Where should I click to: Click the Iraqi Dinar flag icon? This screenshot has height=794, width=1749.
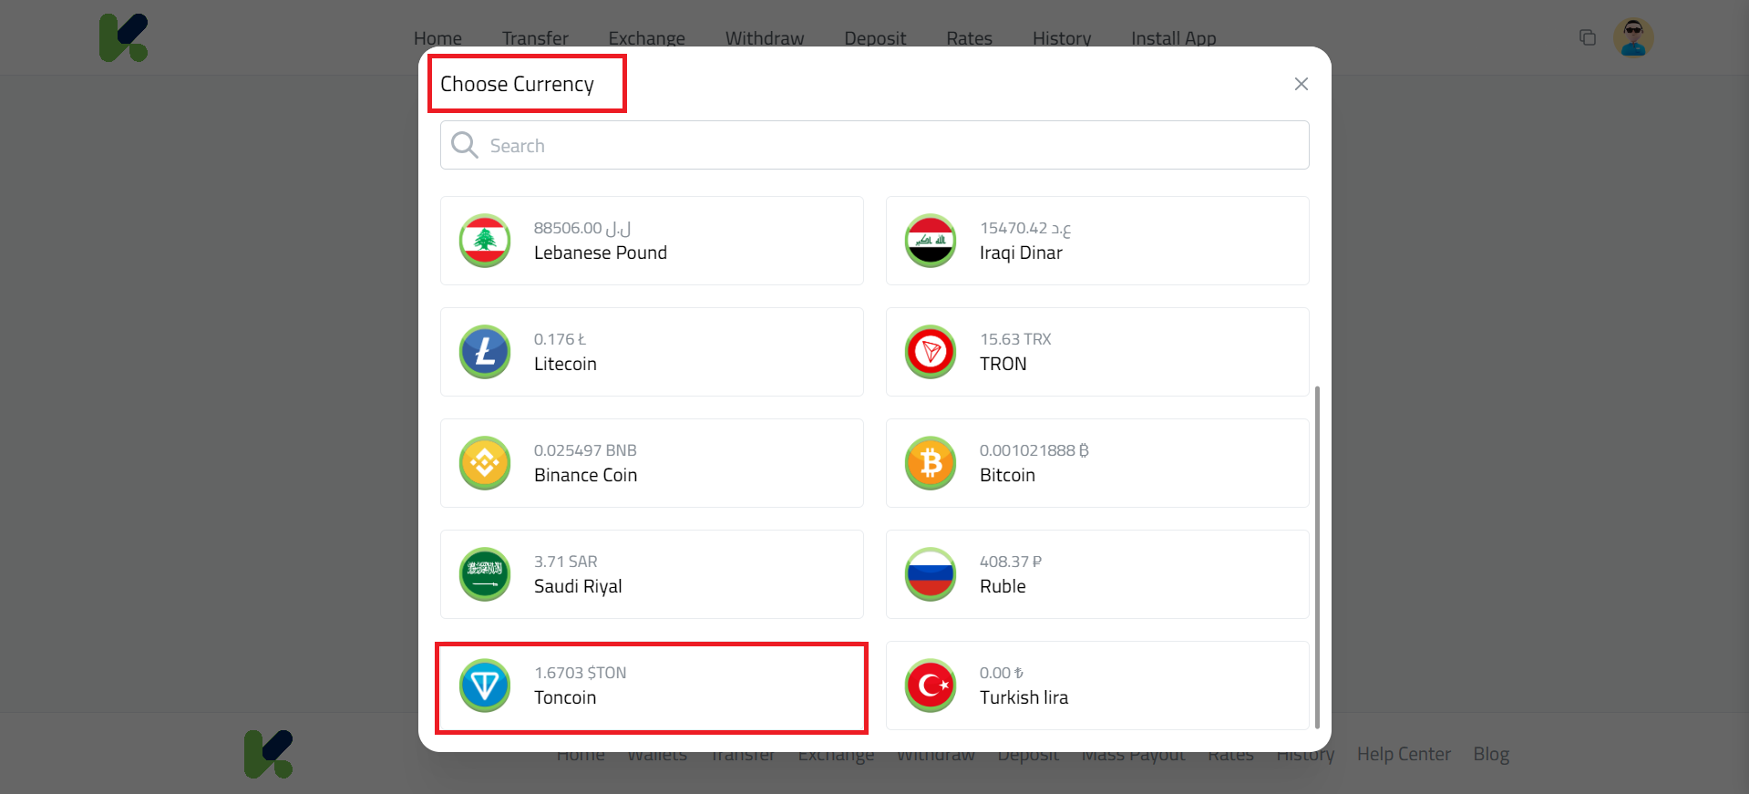coord(931,241)
